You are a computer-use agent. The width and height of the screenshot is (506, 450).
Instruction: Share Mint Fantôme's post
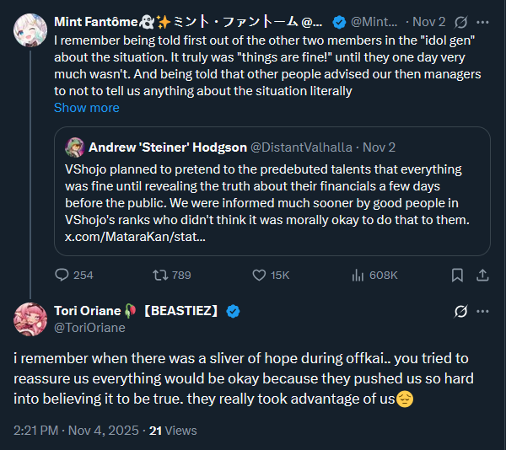(x=482, y=275)
